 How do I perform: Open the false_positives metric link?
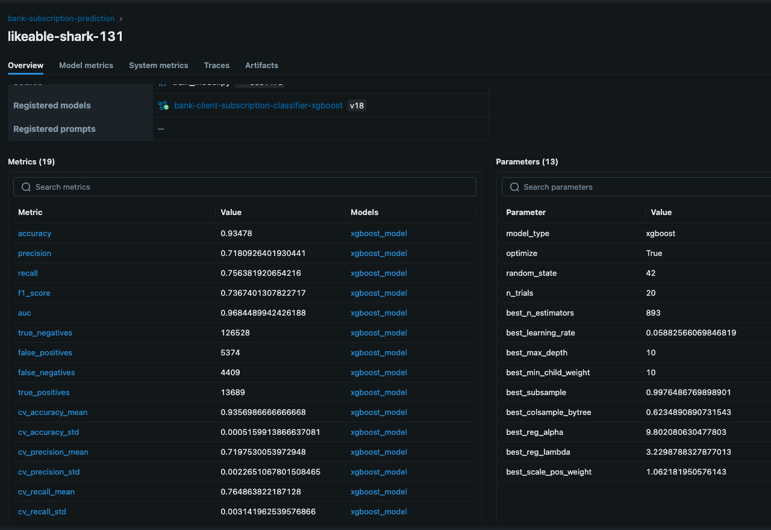45,353
